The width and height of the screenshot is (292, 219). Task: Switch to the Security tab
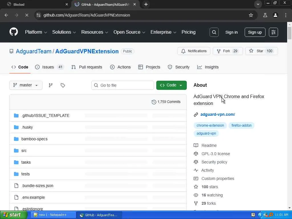coord(179,67)
